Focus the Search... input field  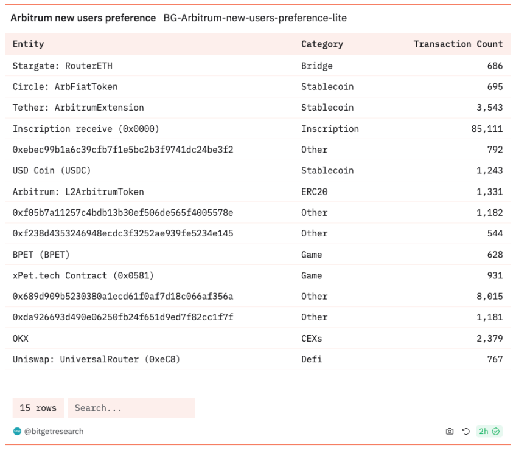pyautogui.click(x=131, y=408)
